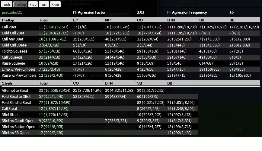Click the 3Bet vs SB Open row

99,133
